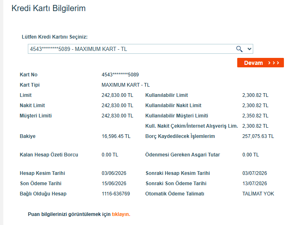This screenshot has height=225, width=304.
Task: Click the Bakiye value 16,596.45 TL
Action: (x=116, y=136)
